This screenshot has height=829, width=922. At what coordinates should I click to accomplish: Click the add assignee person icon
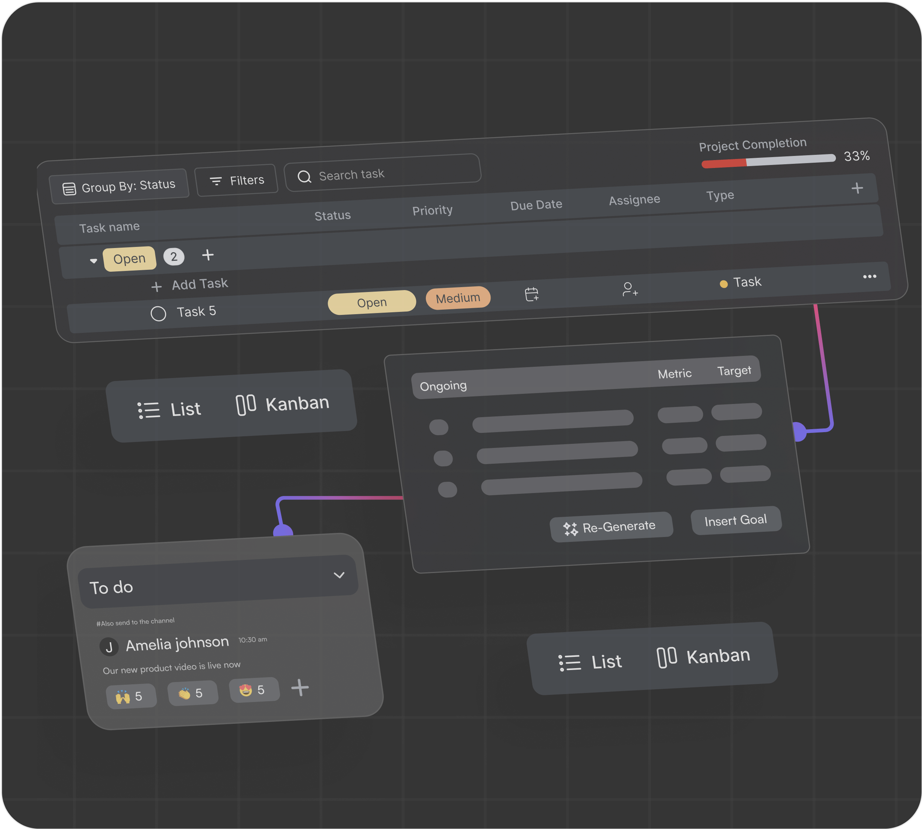coord(630,289)
